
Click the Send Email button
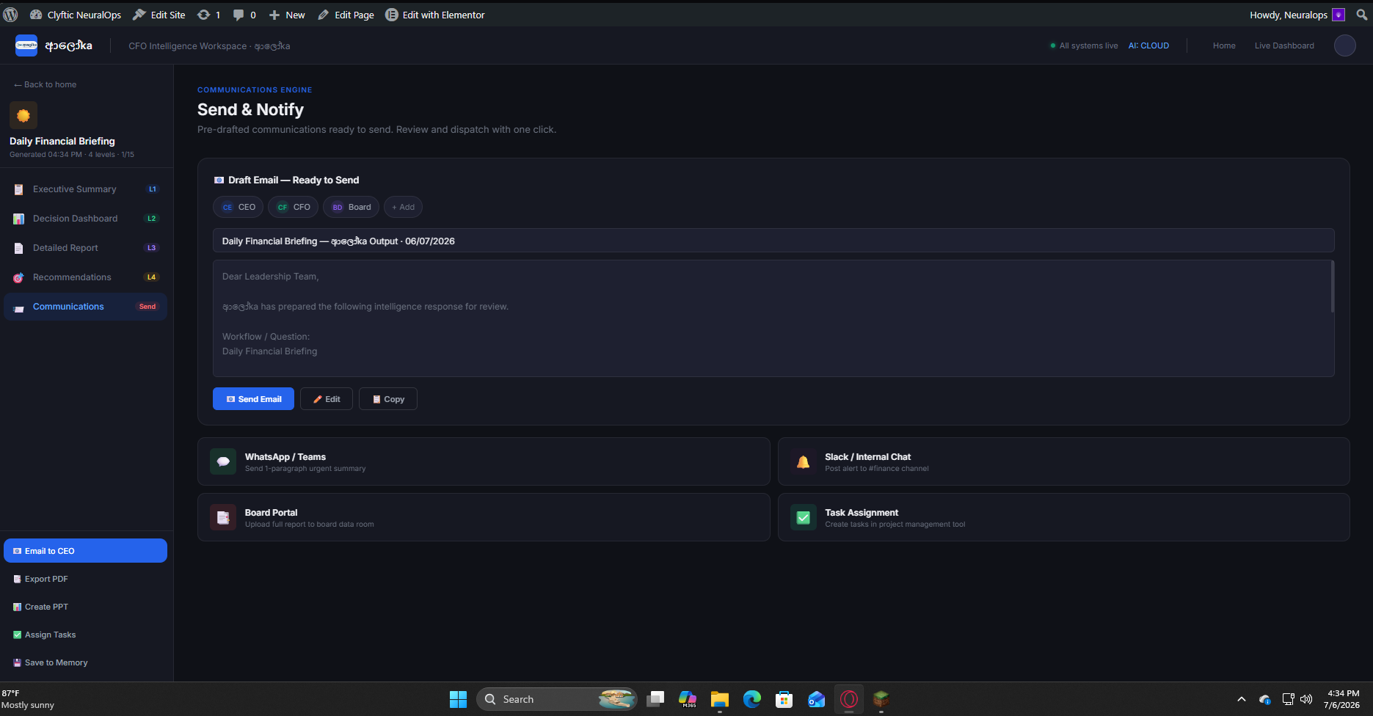pos(253,399)
